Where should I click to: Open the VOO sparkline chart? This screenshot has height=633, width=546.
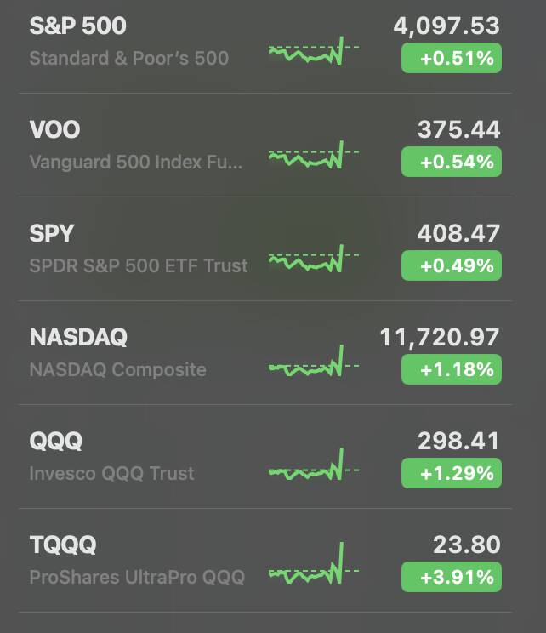click(x=314, y=155)
